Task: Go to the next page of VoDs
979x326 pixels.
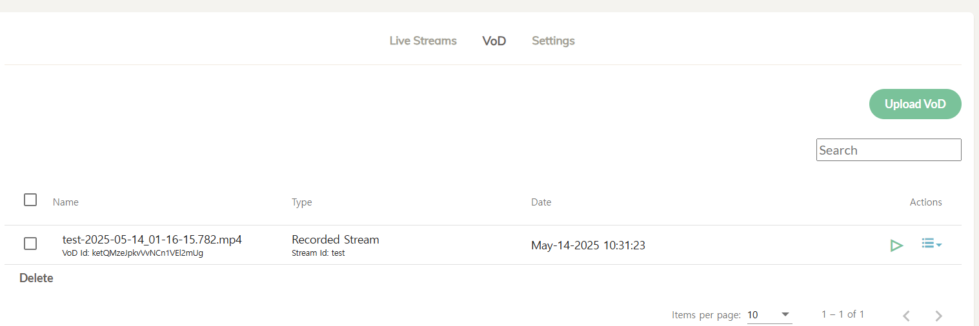Action: point(939,316)
